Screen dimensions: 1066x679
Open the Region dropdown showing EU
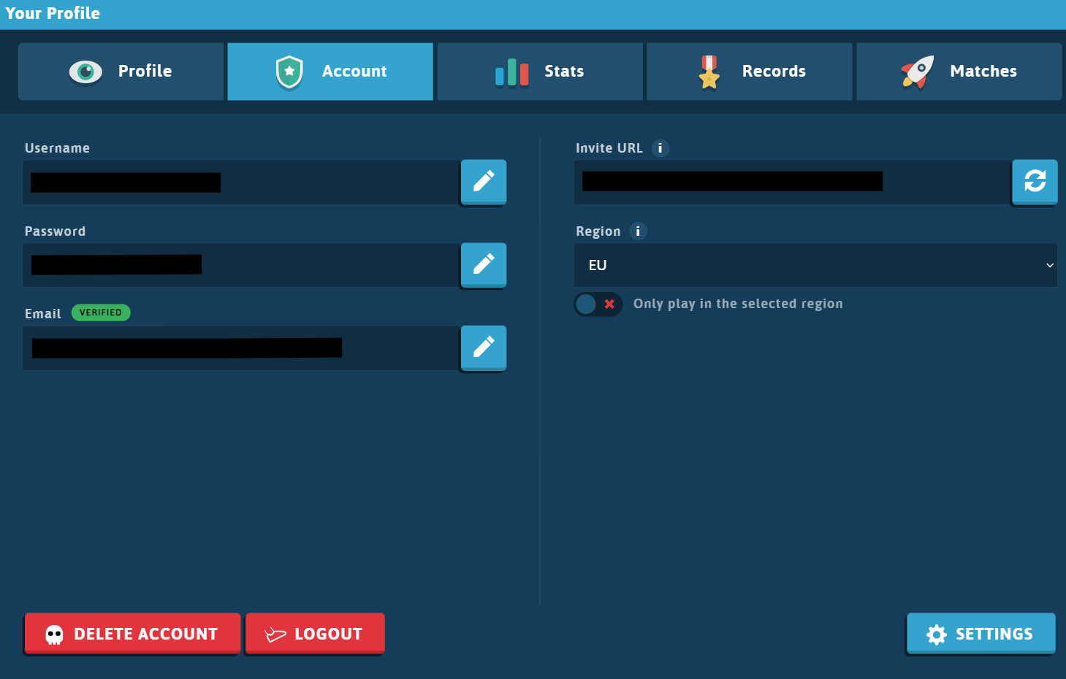[x=815, y=265]
